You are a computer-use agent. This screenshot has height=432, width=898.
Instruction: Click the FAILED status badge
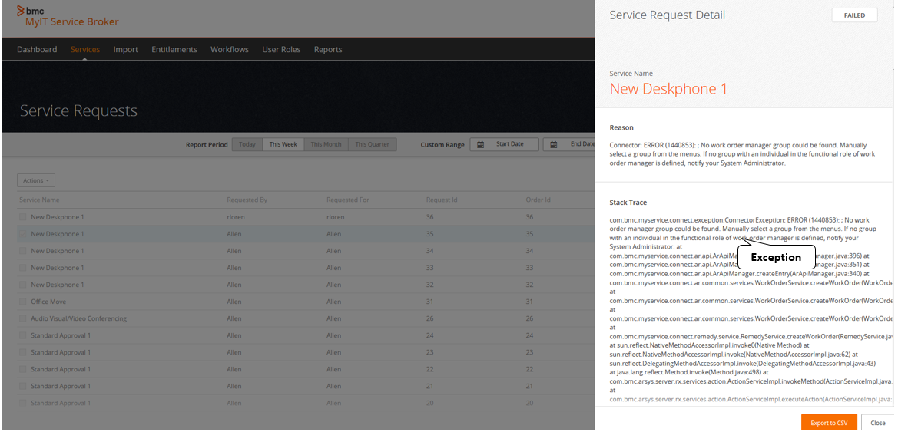tap(854, 15)
